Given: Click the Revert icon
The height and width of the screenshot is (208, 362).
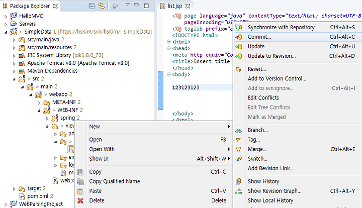Looking at the screenshot, I should [x=238, y=69].
